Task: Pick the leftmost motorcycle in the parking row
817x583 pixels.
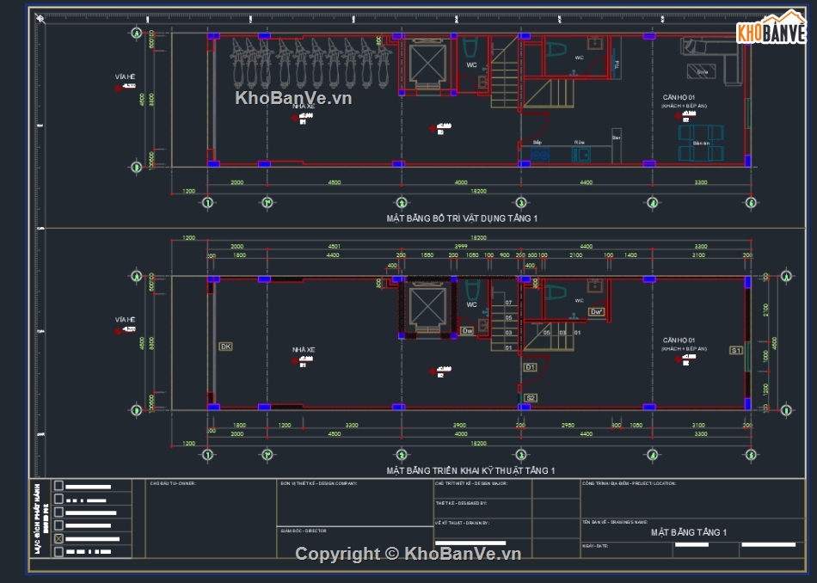Action: (x=239, y=58)
